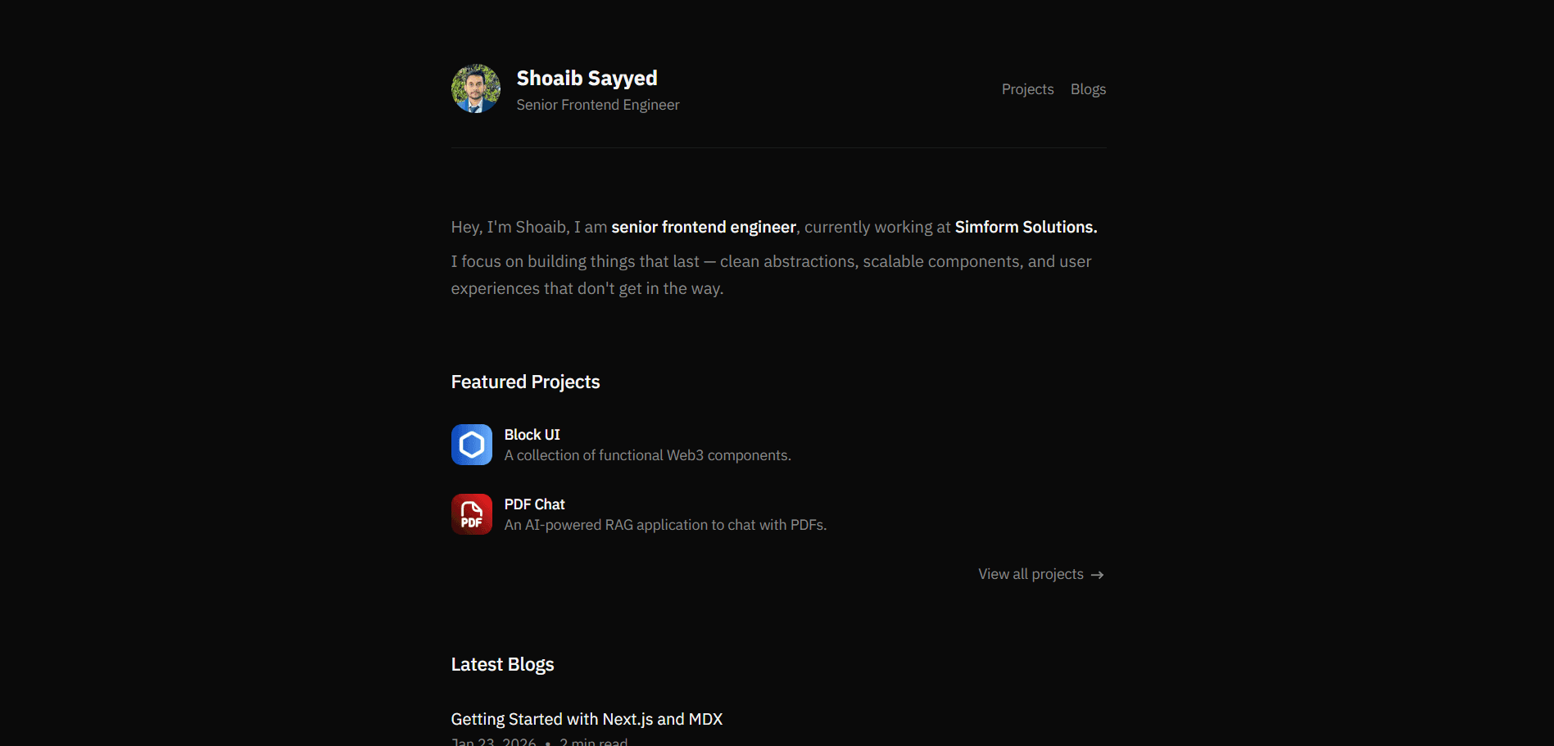Click the Featured Projects section heading
Screen dimensions: 1554x746
[525, 382]
